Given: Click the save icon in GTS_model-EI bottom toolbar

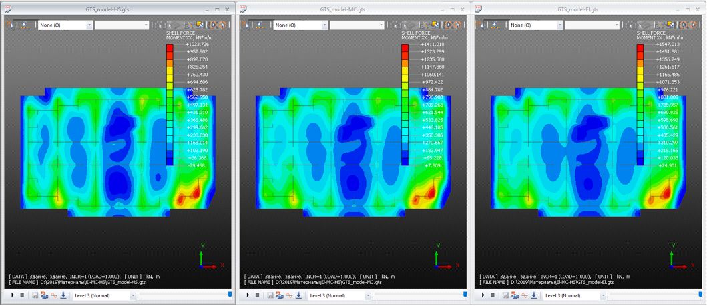Looking at the screenshot, I should click(x=506, y=295).
